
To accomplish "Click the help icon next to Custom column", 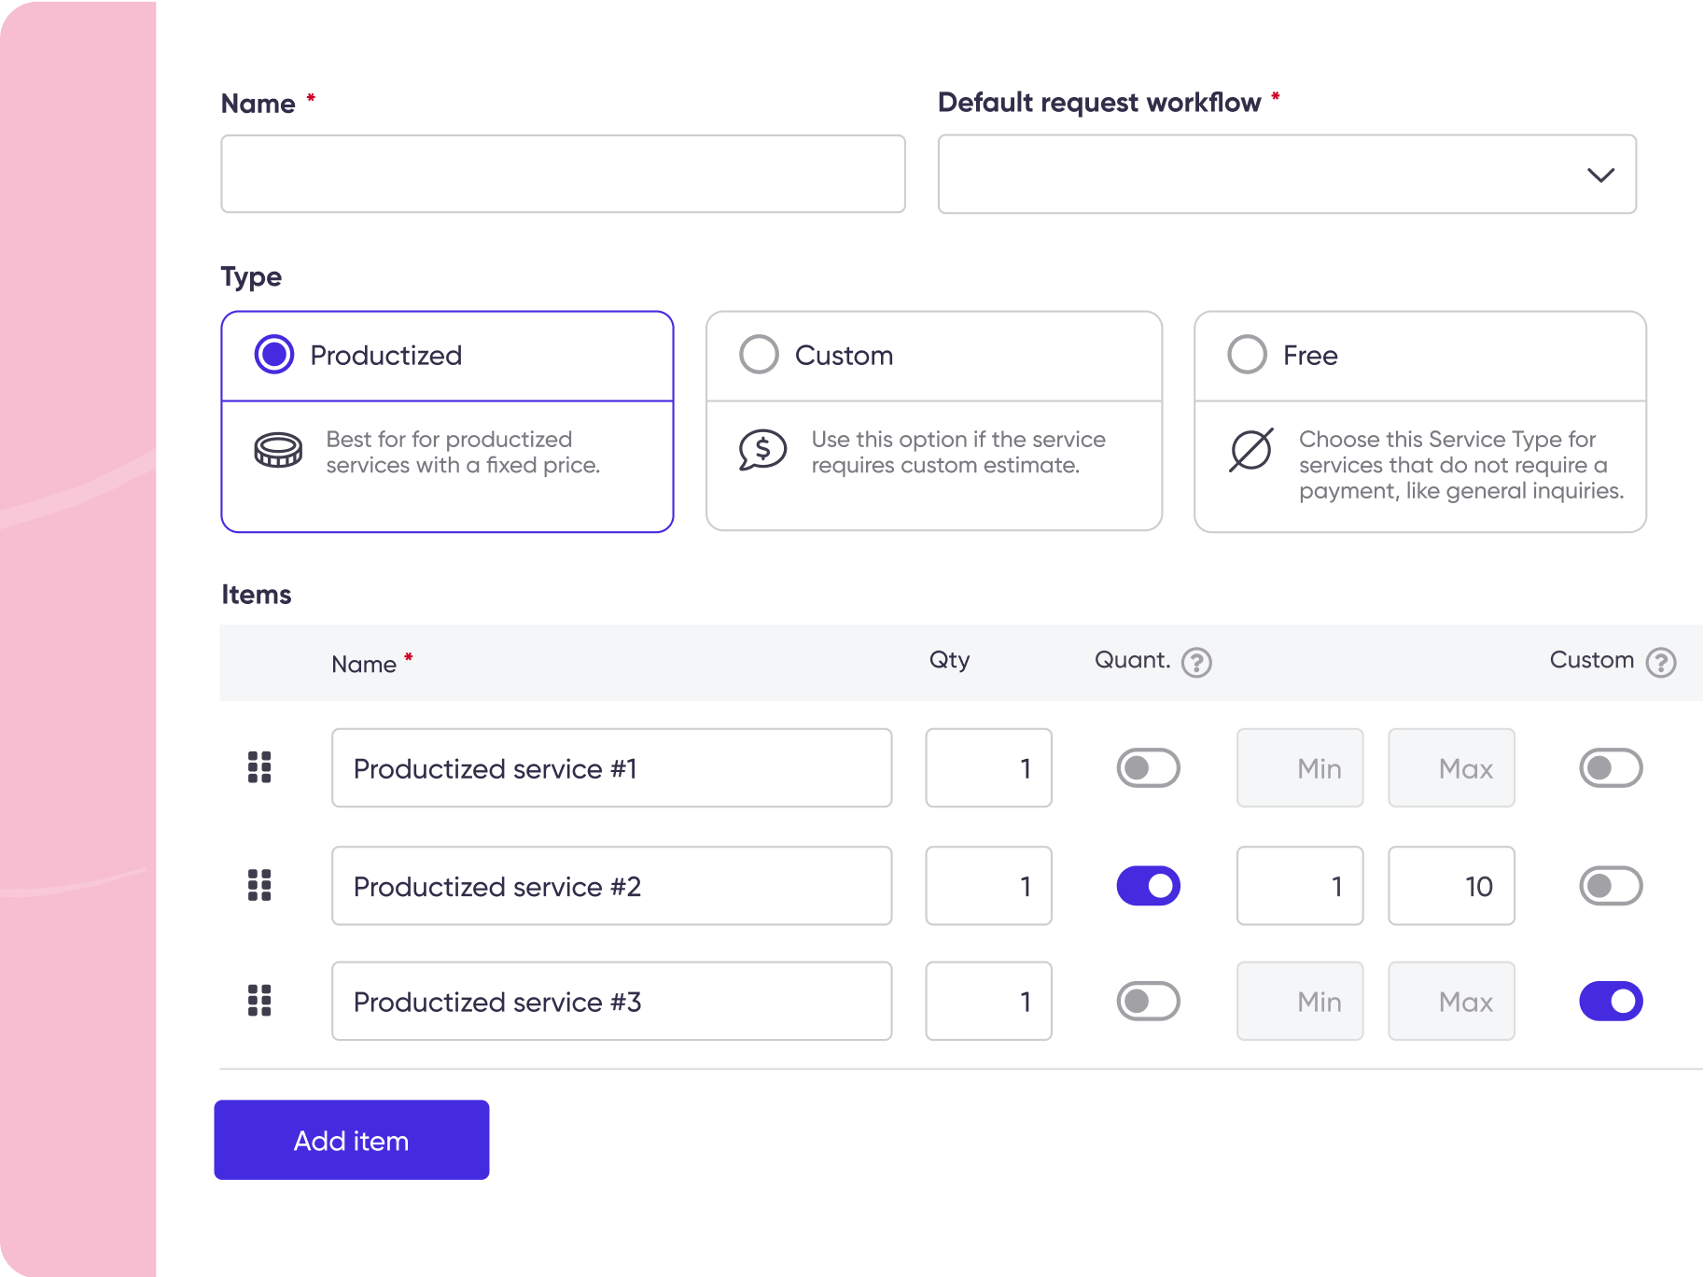I will [x=1661, y=662].
